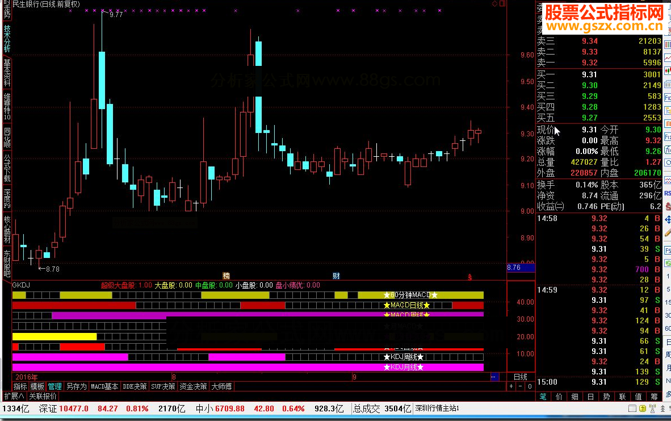Select the 日 tab under trade list
The height and width of the screenshot is (421, 671).
[x=591, y=397]
